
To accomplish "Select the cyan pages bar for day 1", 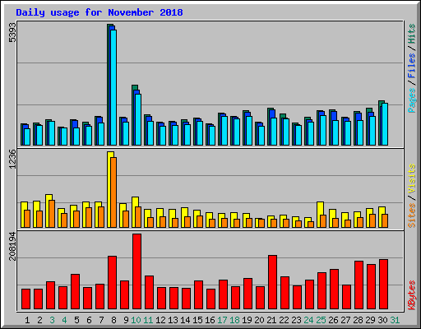I will tap(27, 137).
